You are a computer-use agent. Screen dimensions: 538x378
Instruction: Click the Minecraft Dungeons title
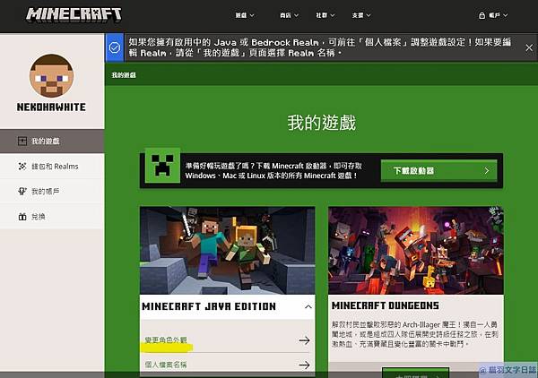[x=386, y=305]
